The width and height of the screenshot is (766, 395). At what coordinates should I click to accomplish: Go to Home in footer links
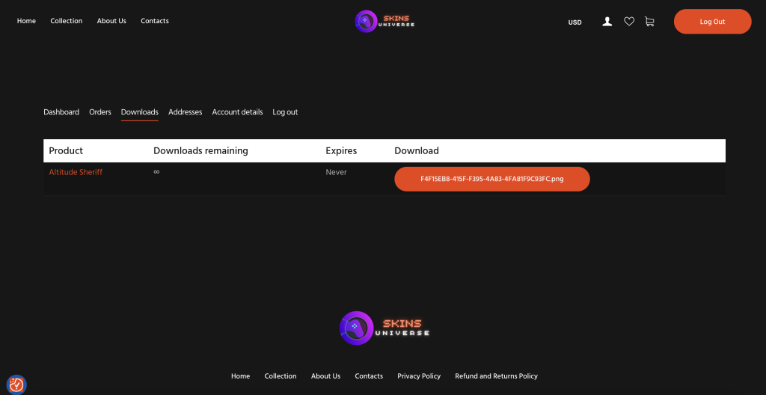coord(240,376)
